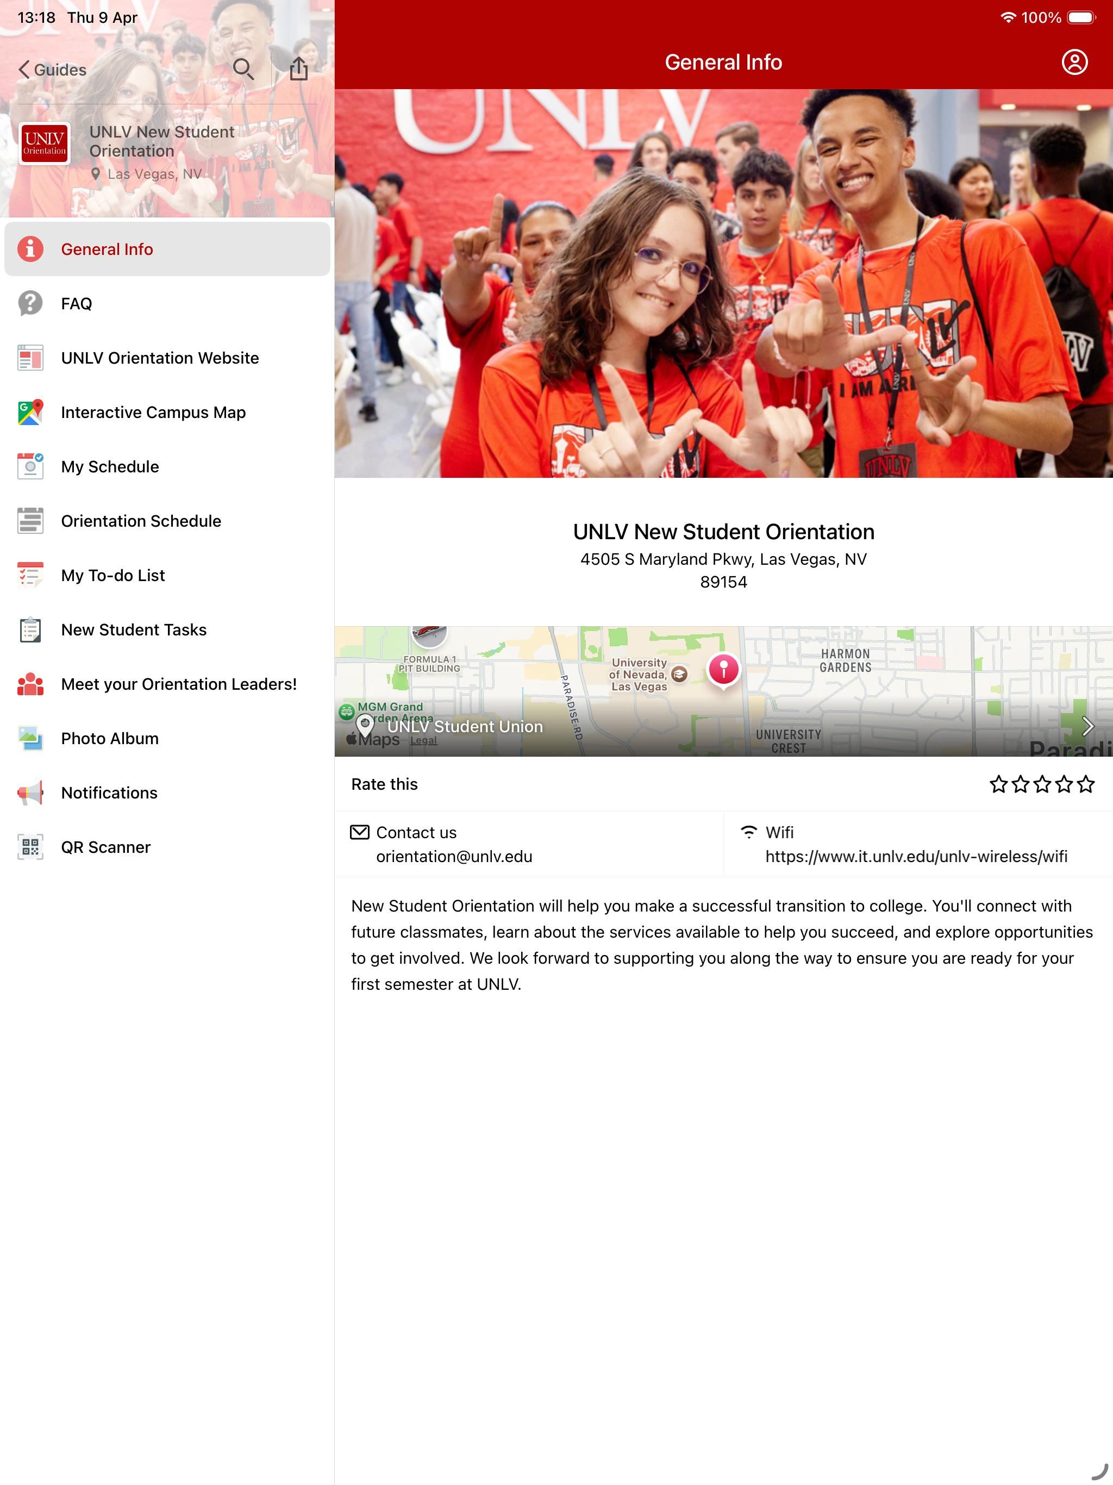Rate this guide three stars
Viewport: 1113px width, 1485px height.
(x=1042, y=784)
